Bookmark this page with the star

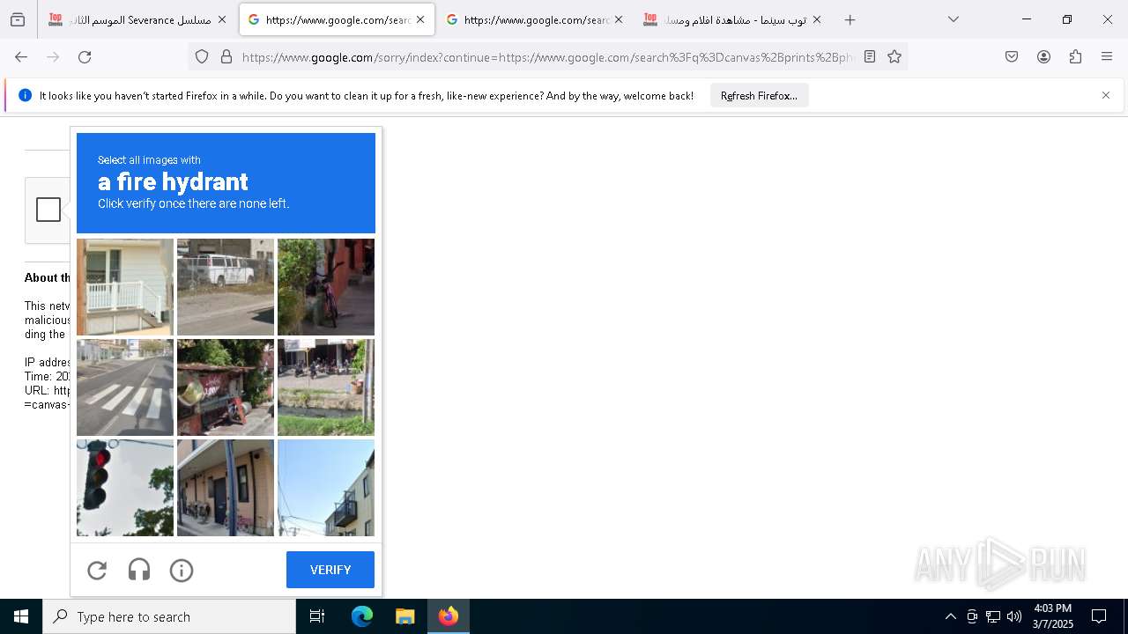coord(894,56)
